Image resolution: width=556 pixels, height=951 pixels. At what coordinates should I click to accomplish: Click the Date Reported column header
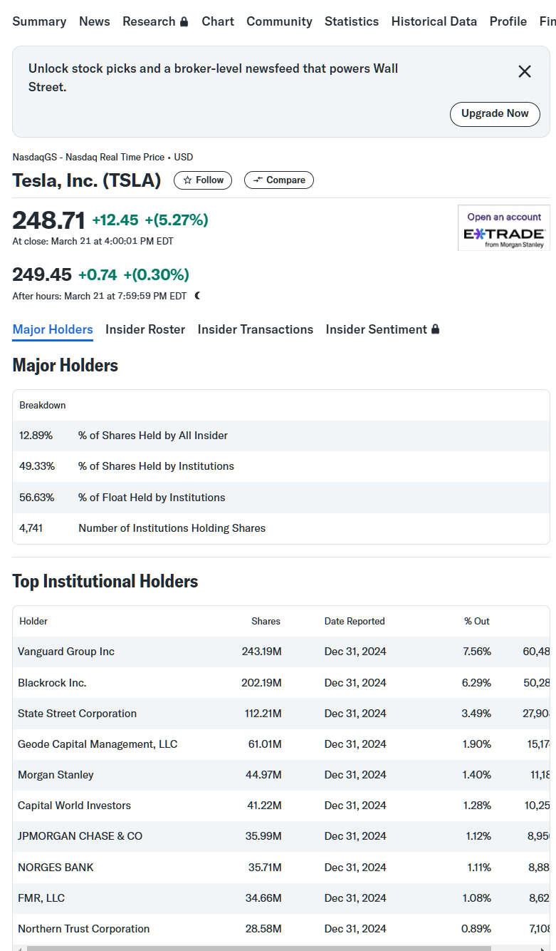pos(355,621)
